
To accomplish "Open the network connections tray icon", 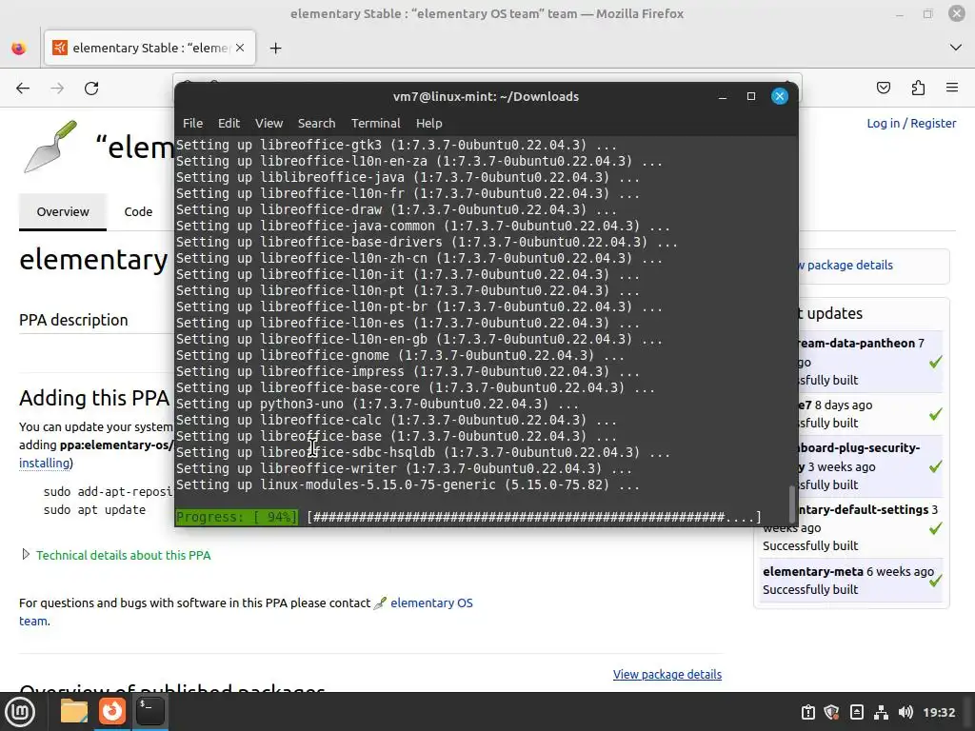I will 881,712.
